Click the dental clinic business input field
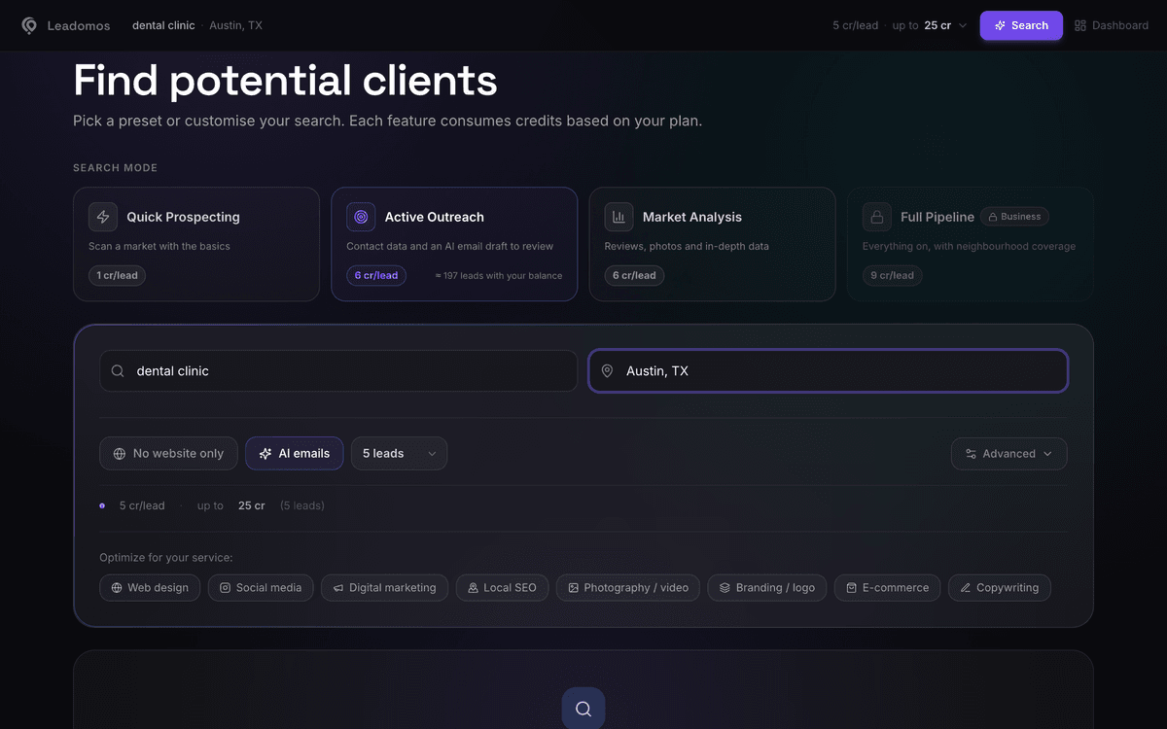Screen dimensions: 1167x729 [338, 371]
